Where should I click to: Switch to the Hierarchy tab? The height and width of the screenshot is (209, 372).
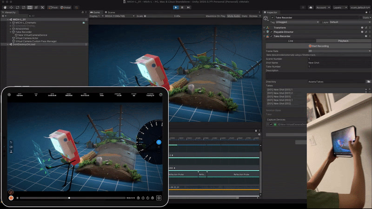9,13
